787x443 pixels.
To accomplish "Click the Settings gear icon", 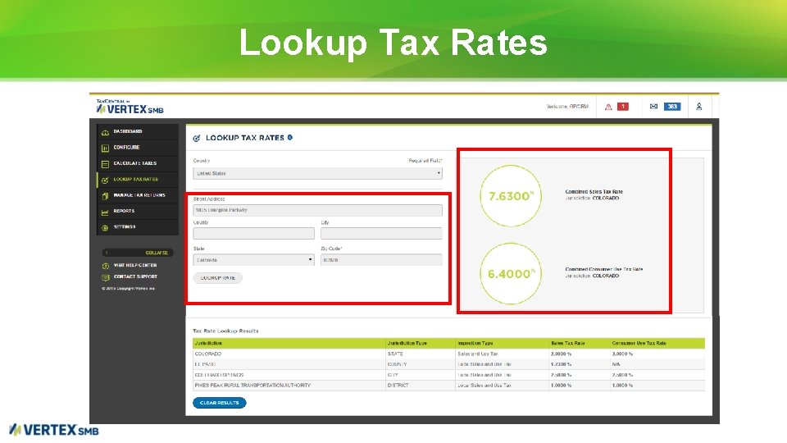I will point(105,228).
